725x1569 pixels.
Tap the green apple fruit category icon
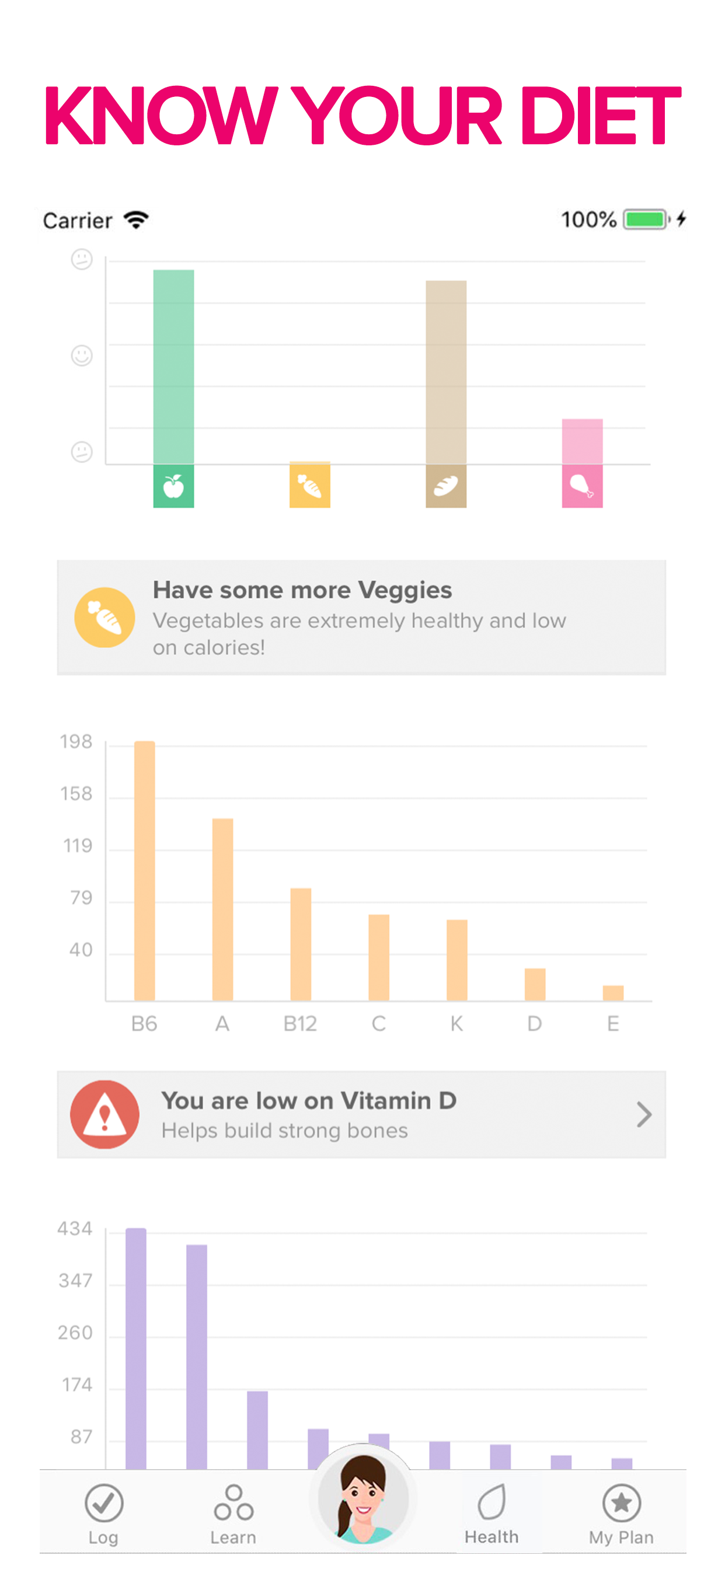[173, 486]
